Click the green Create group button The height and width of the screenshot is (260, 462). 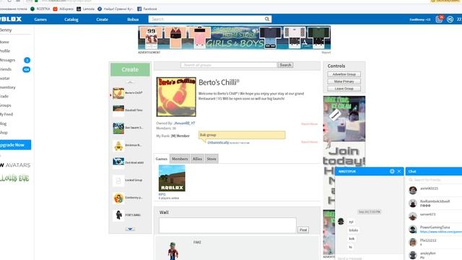130,69
